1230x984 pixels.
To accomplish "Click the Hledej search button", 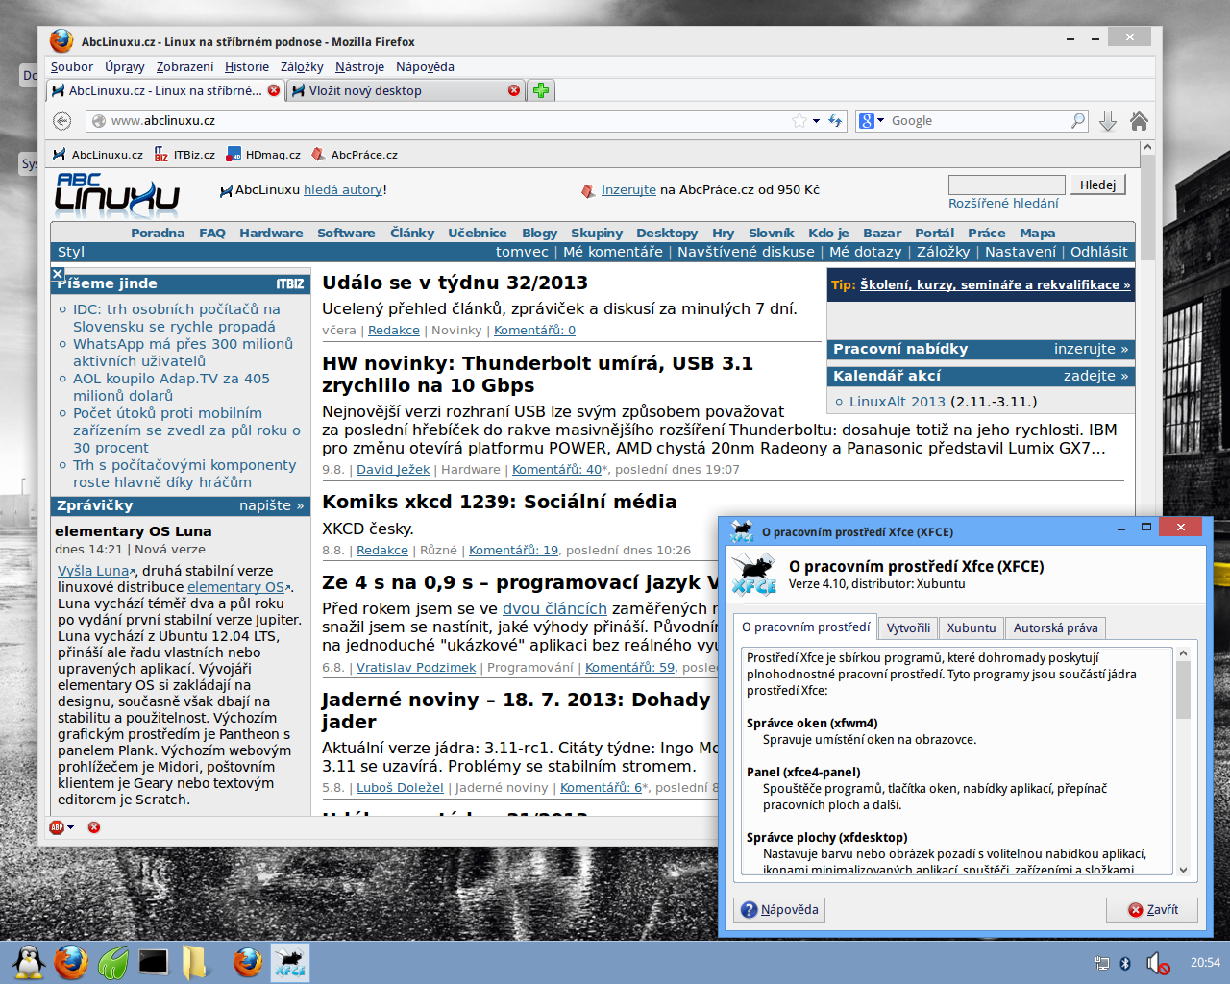I will [x=1097, y=185].
